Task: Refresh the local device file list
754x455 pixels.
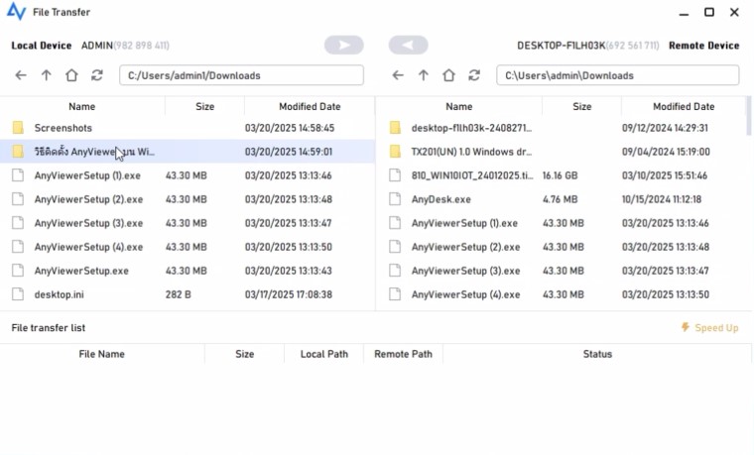Action: coord(97,75)
